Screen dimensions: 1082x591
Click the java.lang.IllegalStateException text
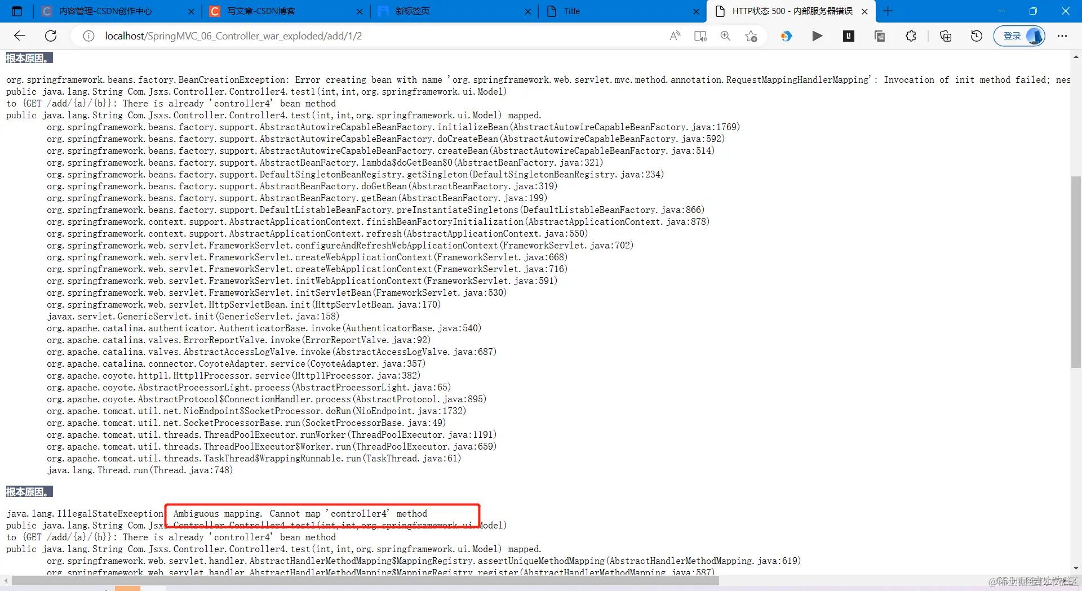(x=85, y=513)
